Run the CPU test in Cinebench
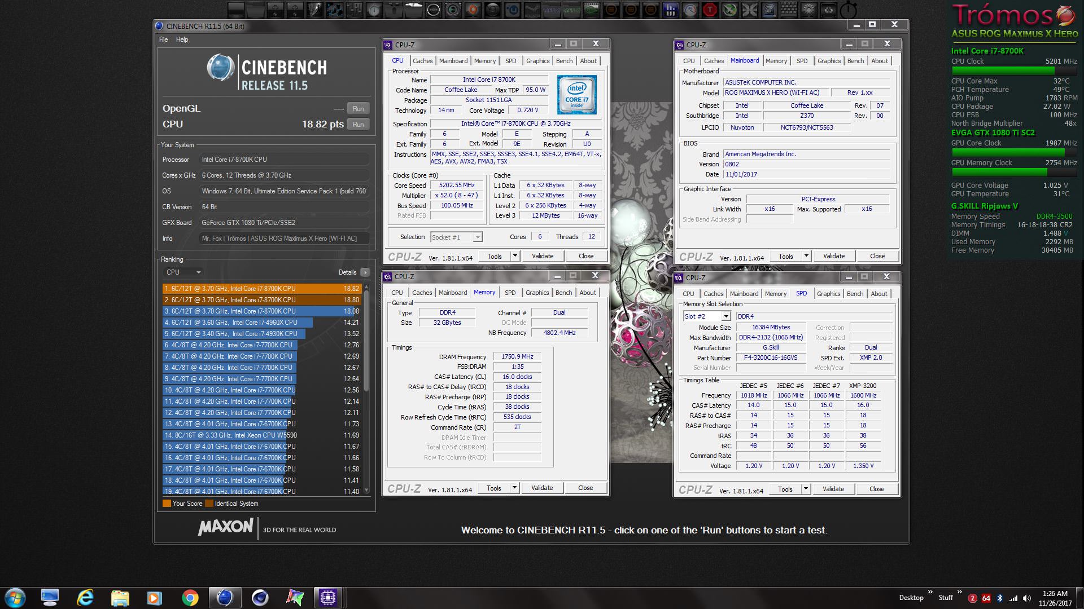Screen dimensions: 1084x609 358,125
